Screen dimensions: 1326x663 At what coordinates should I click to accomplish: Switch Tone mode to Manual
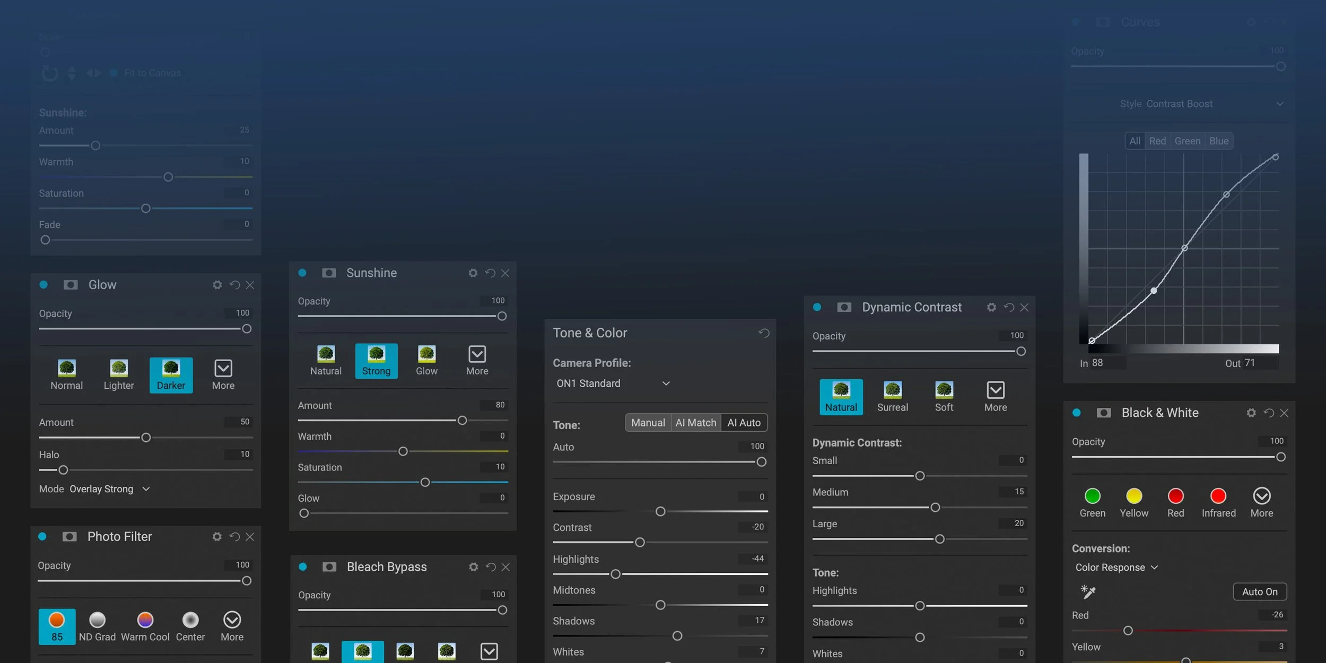click(648, 423)
